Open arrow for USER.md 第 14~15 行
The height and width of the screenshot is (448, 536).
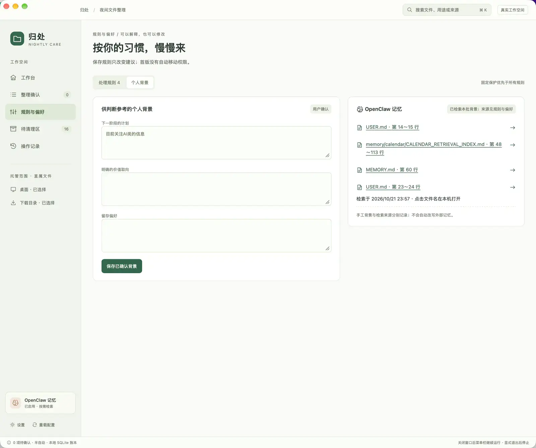(x=513, y=128)
